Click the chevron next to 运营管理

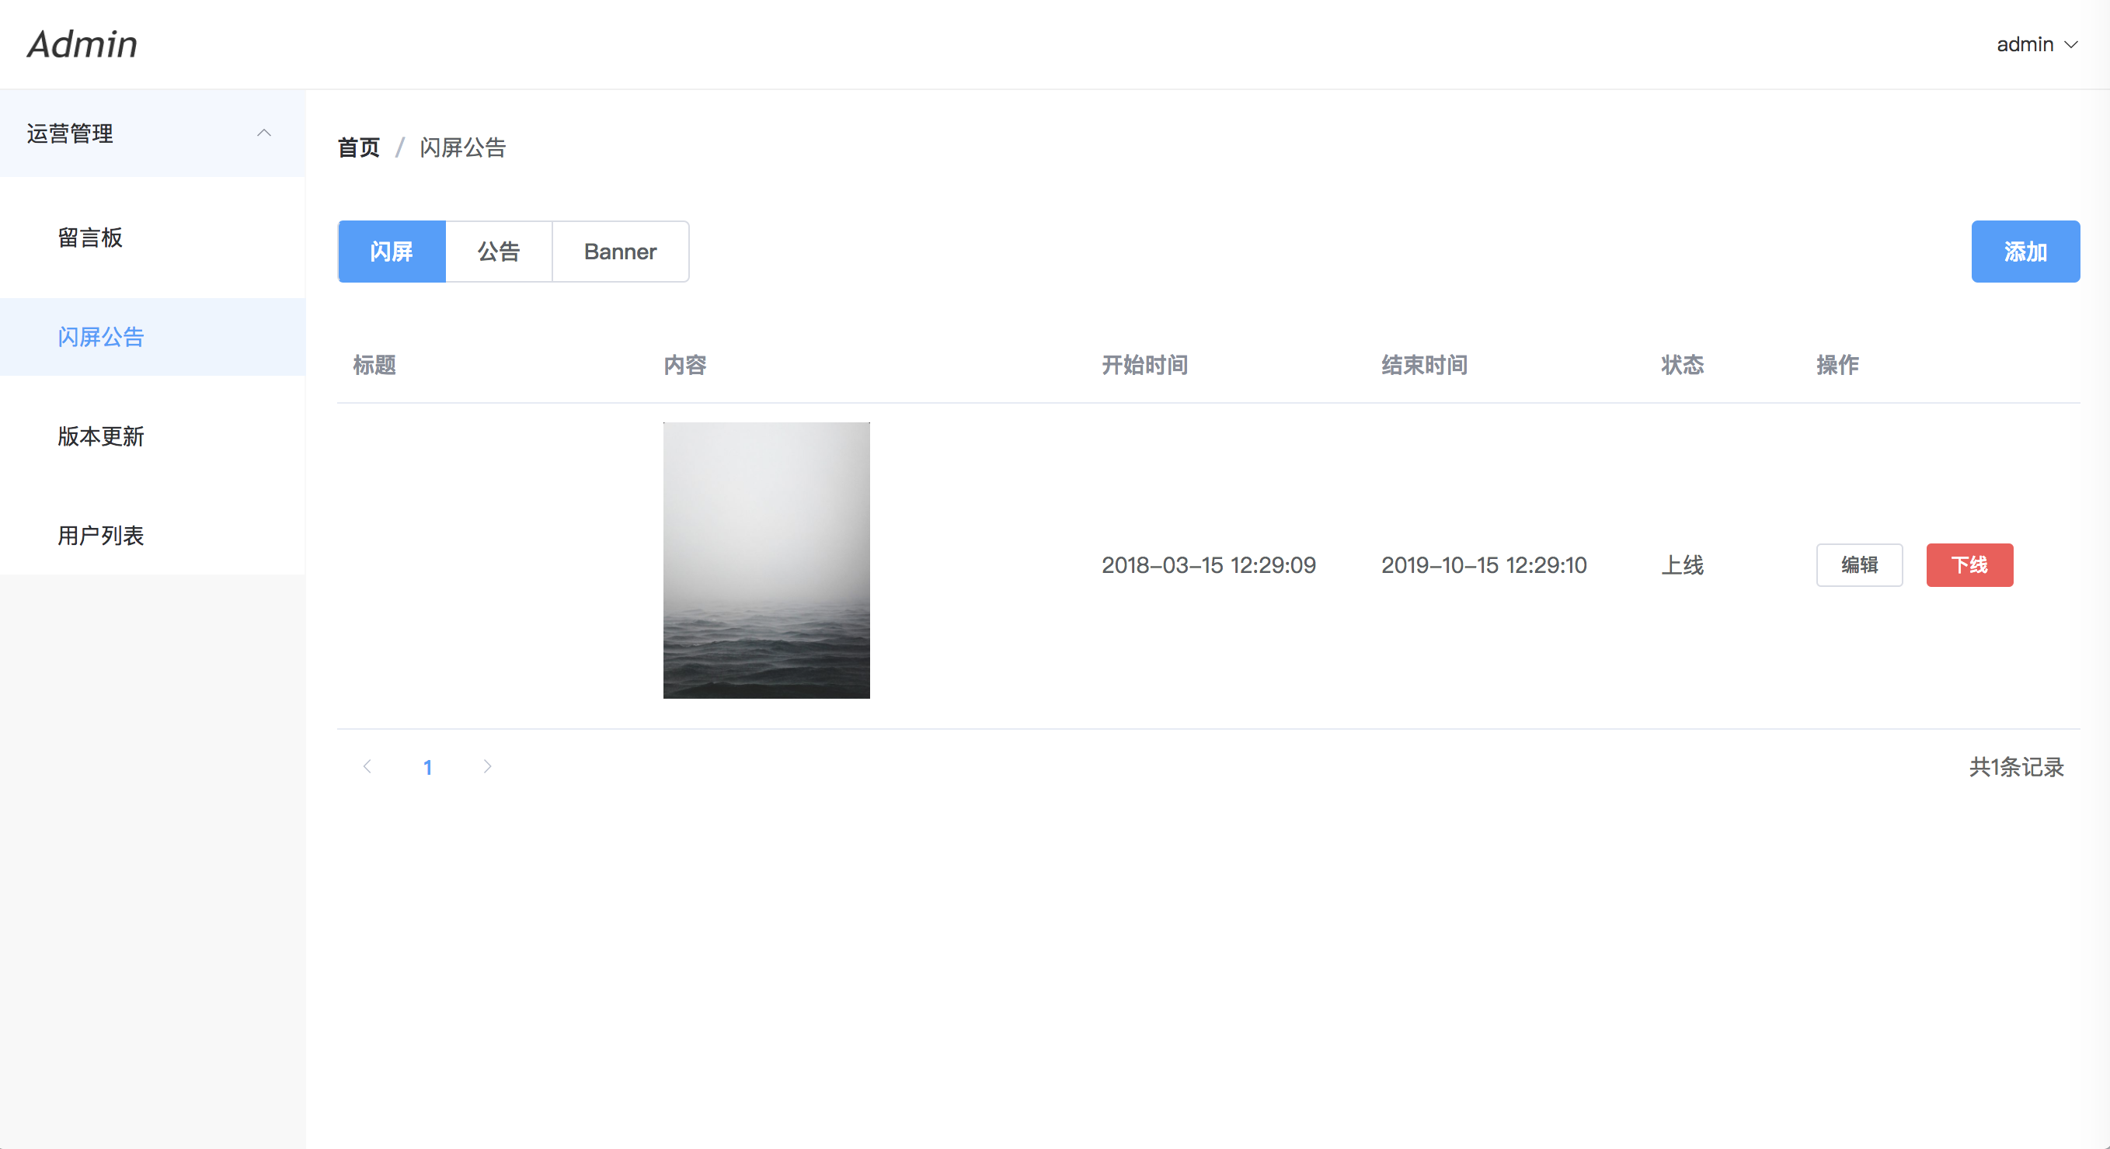[x=264, y=134]
